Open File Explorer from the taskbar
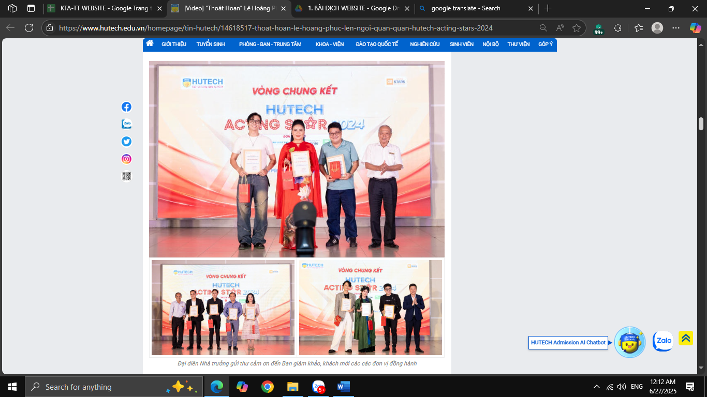This screenshot has height=397, width=707. coord(292,387)
